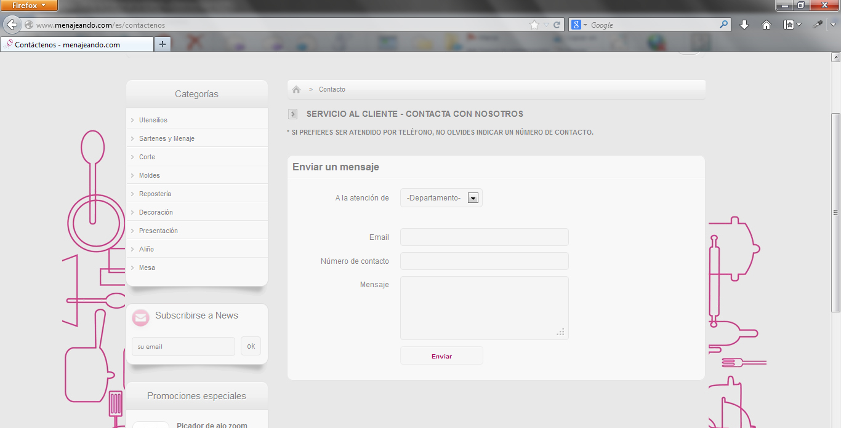Viewport: 841px width, 428px height.
Task: Open the Decoración category
Action: pos(156,212)
